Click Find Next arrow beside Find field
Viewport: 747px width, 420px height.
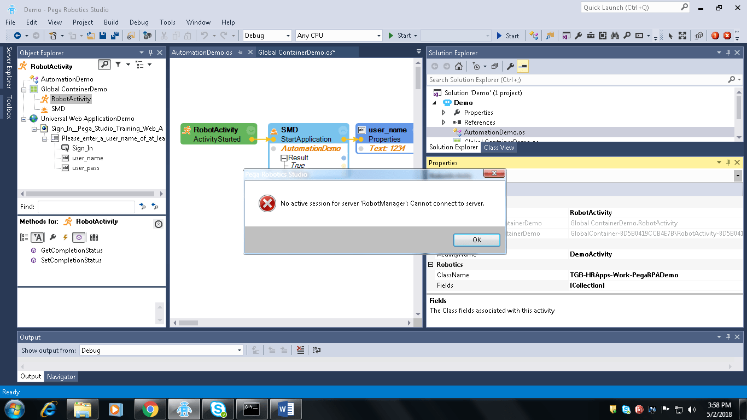click(x=143, y=206)
